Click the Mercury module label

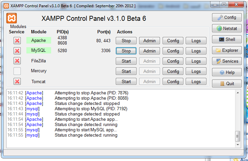[39, 71]
